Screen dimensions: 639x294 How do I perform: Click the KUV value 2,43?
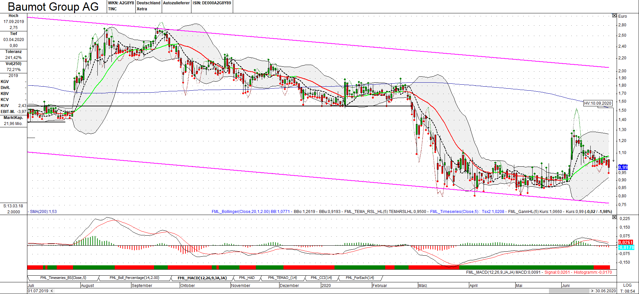[22, 106]
